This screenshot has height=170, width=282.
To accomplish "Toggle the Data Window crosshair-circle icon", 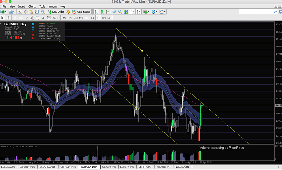I will (26, 12).
